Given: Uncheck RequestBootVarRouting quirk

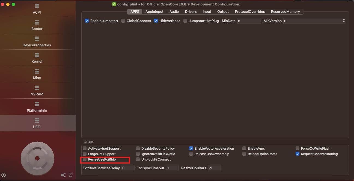Looking at the screenshot, I should 298,154.
